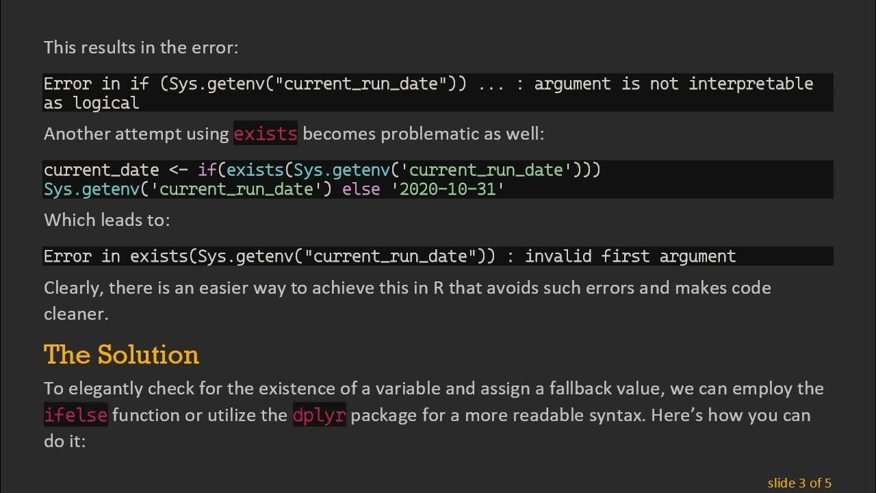Click the highlighted 'dplyr' package name

(319, 415)
